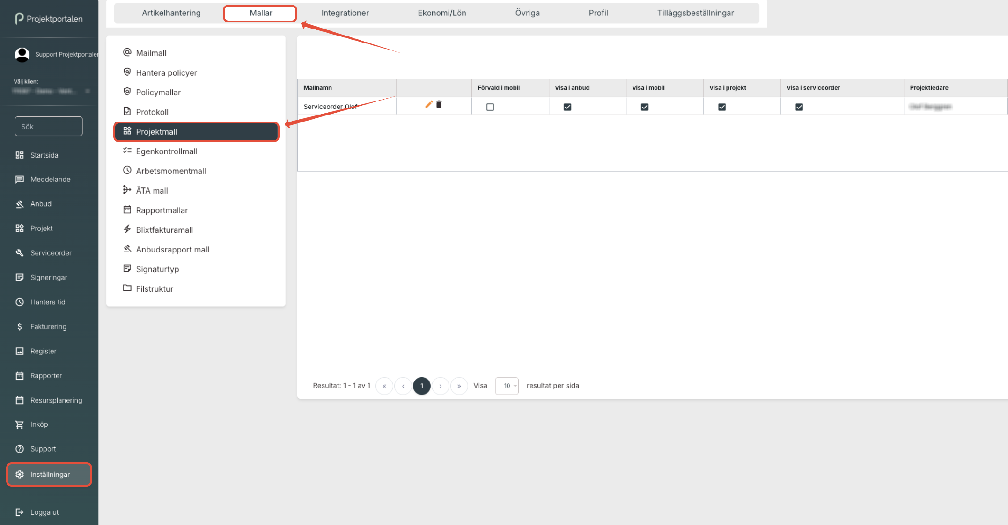This screenshot has width=1008, height=525.
Task: Jump to last page double arrow
Action: click(459, 386)
